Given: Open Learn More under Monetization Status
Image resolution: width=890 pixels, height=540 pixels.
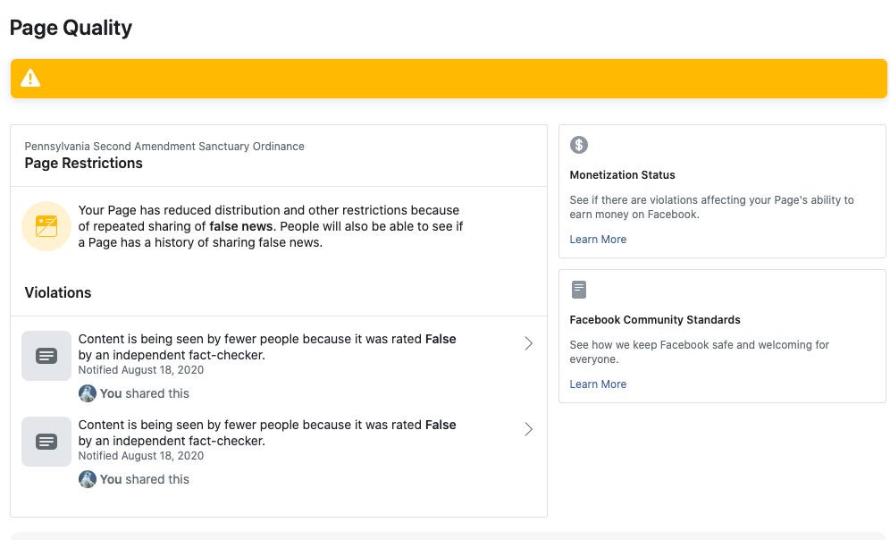Looking at the screenshot, I should (x=598, y=240).
